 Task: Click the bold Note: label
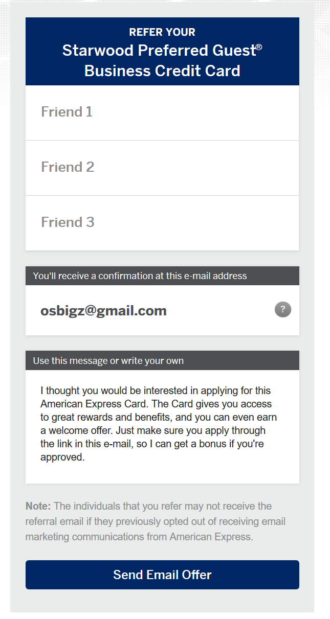(x=38, y=506)
